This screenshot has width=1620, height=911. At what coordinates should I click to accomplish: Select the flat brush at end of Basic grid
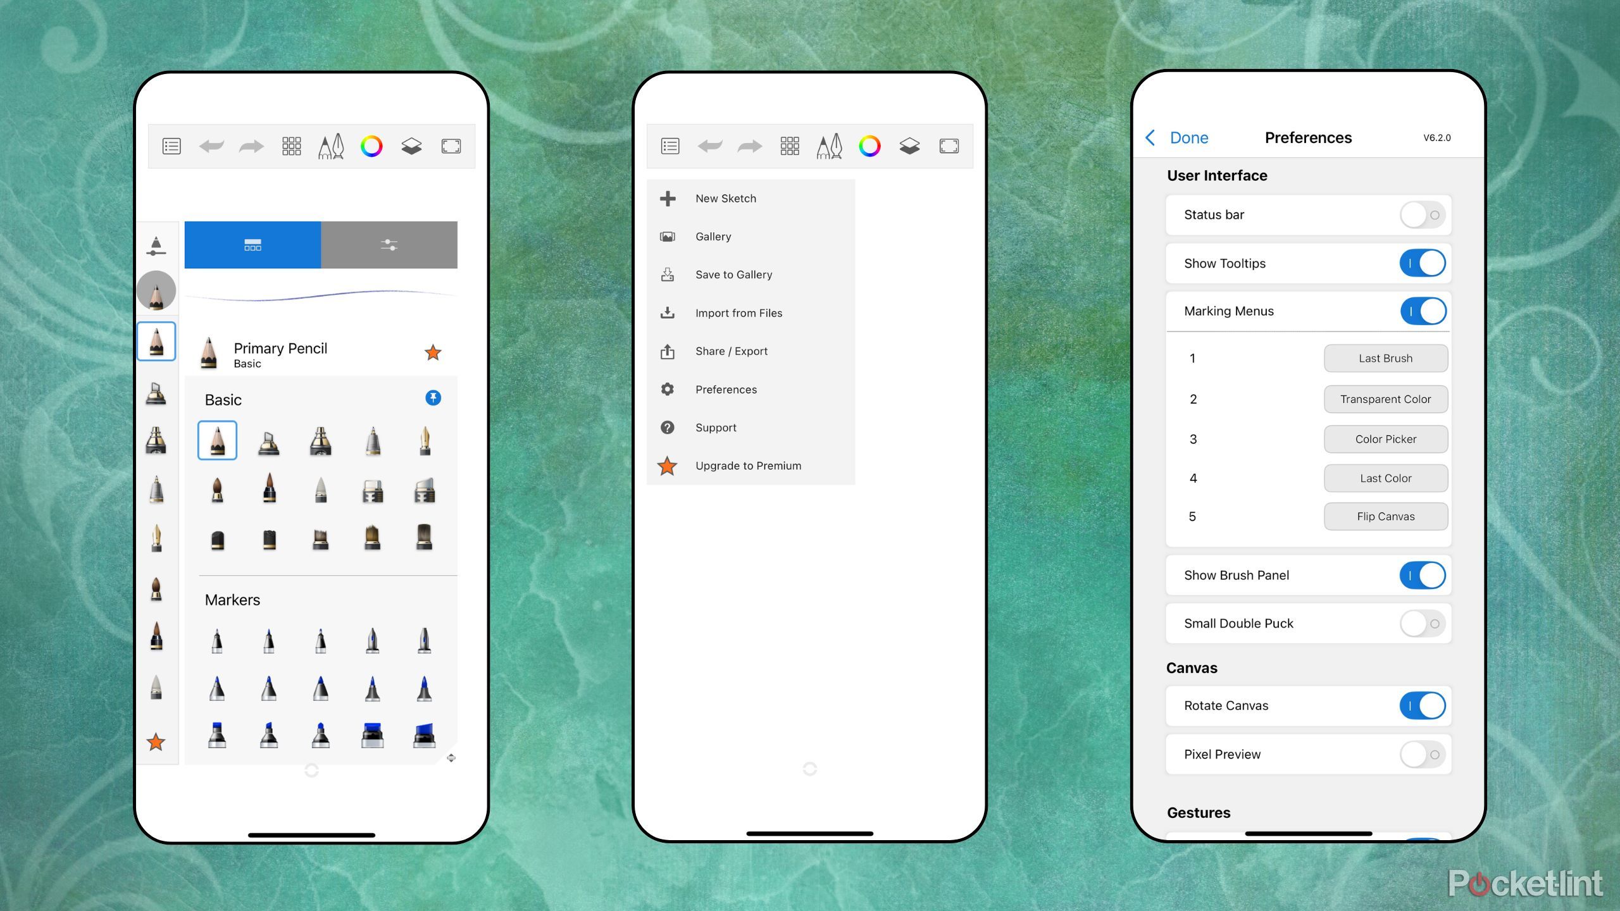pyautogui.click(x=424, y=537)
